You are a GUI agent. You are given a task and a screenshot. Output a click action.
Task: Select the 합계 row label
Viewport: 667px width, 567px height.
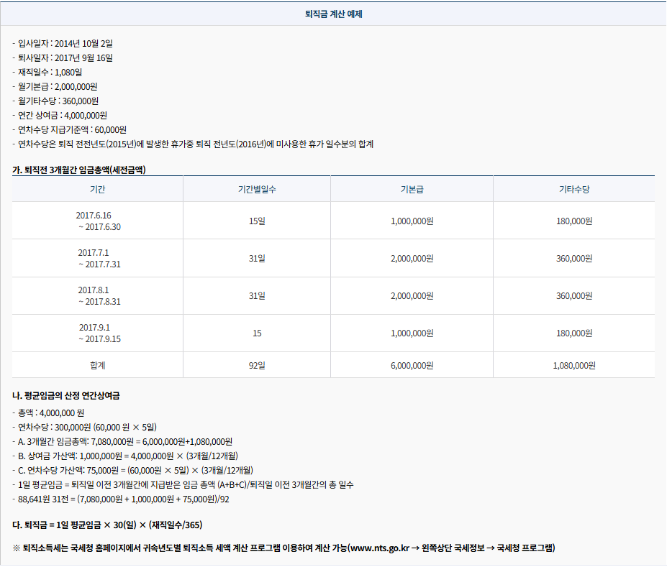[97, 365]
